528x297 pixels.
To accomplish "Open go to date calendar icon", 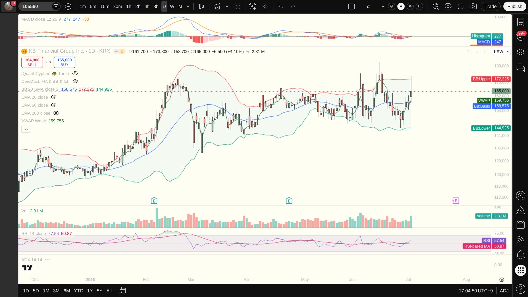I will (x=122, y=291).
